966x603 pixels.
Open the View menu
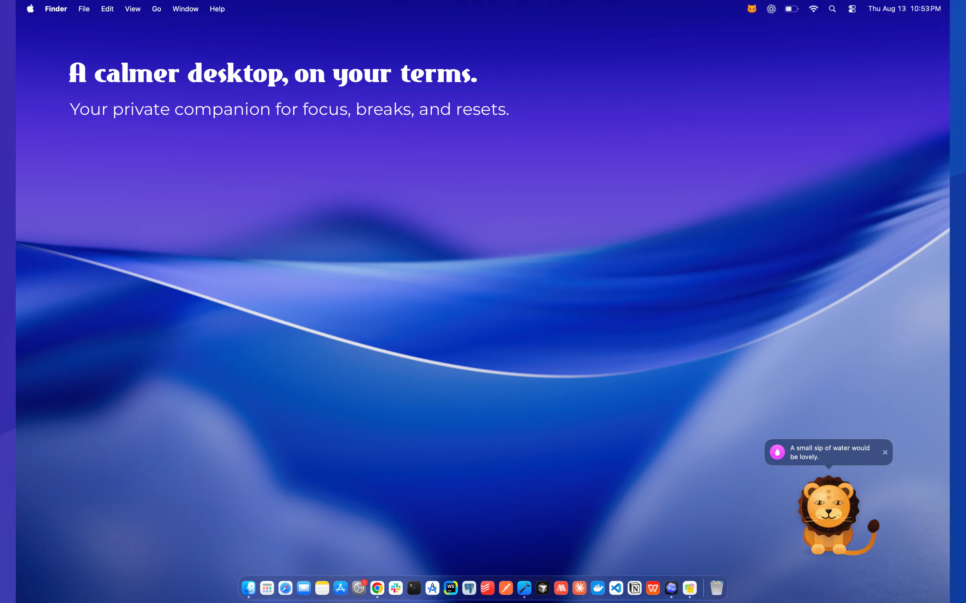(x=132, y=9)
